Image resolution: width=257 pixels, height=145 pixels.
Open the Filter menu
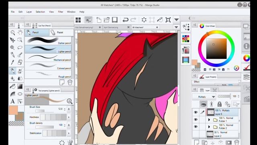click(61, 12)
